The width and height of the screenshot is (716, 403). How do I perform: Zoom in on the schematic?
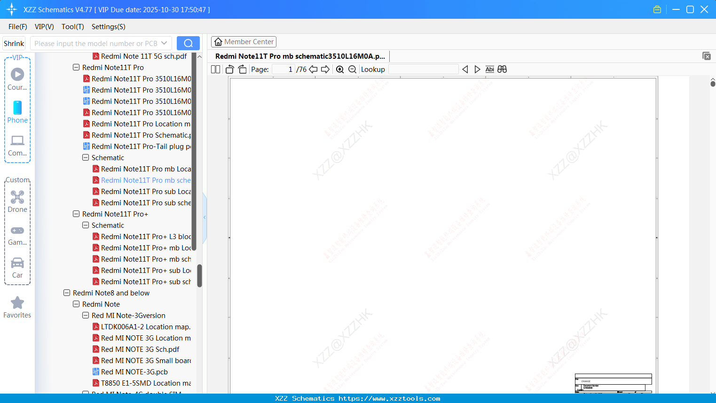[x=339, y=69]
